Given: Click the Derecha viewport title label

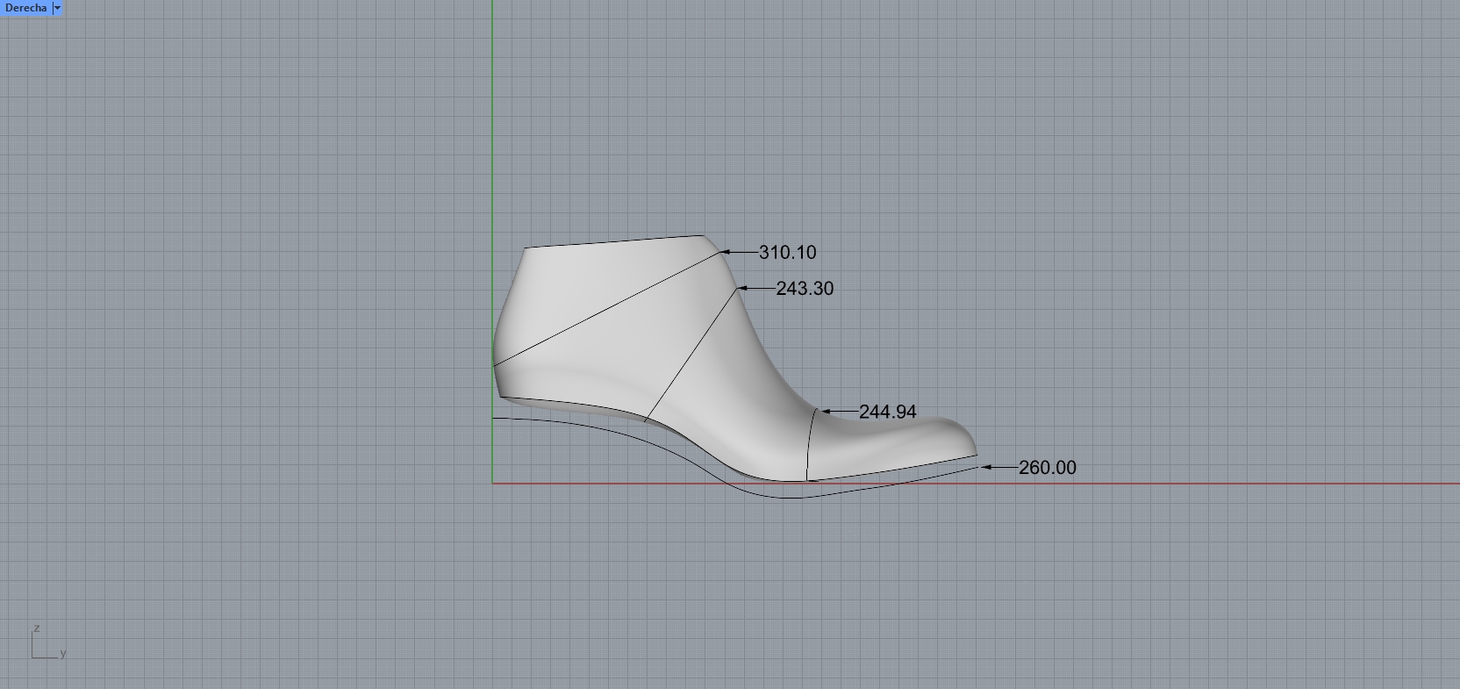Looking at the screenshot, I should (25, 8).
